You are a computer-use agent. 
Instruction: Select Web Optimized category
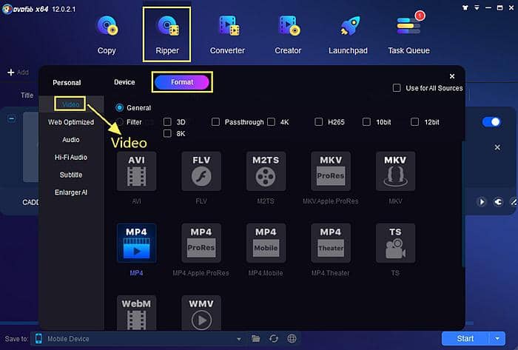(x=71, y=122)
